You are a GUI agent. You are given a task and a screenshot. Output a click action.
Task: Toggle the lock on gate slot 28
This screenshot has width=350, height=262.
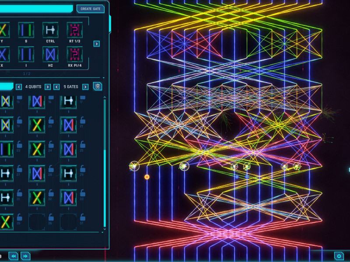pyautogui.click(x=50, y=169)
